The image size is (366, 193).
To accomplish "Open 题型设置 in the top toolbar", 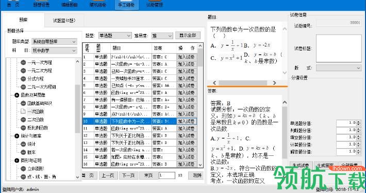I will pyautogui.click(x=41, y=5).
